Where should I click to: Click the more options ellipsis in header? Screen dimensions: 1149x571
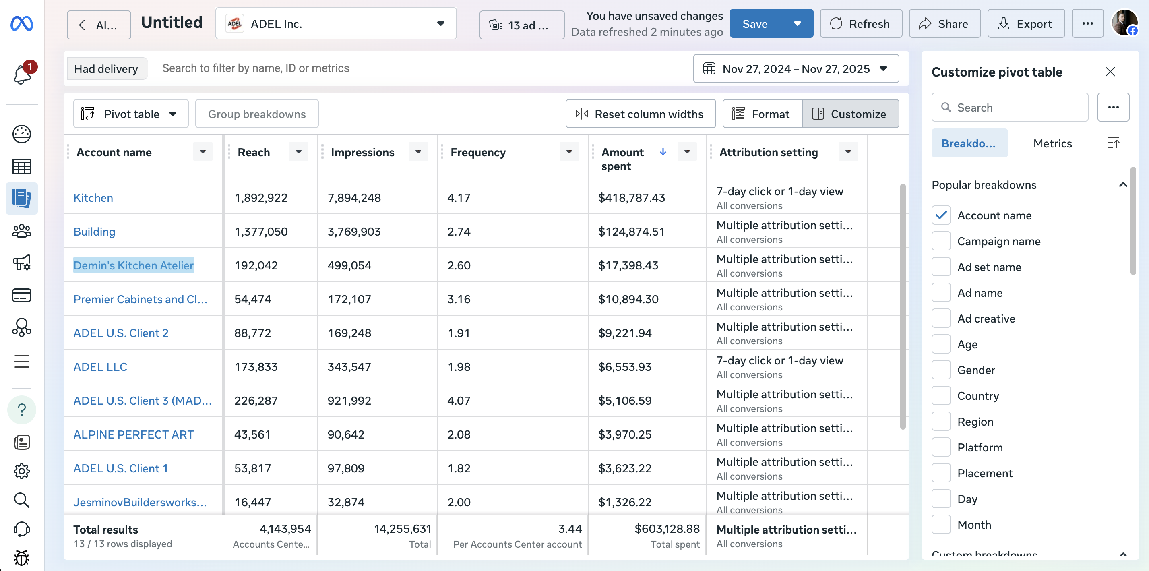(1087, 24)
